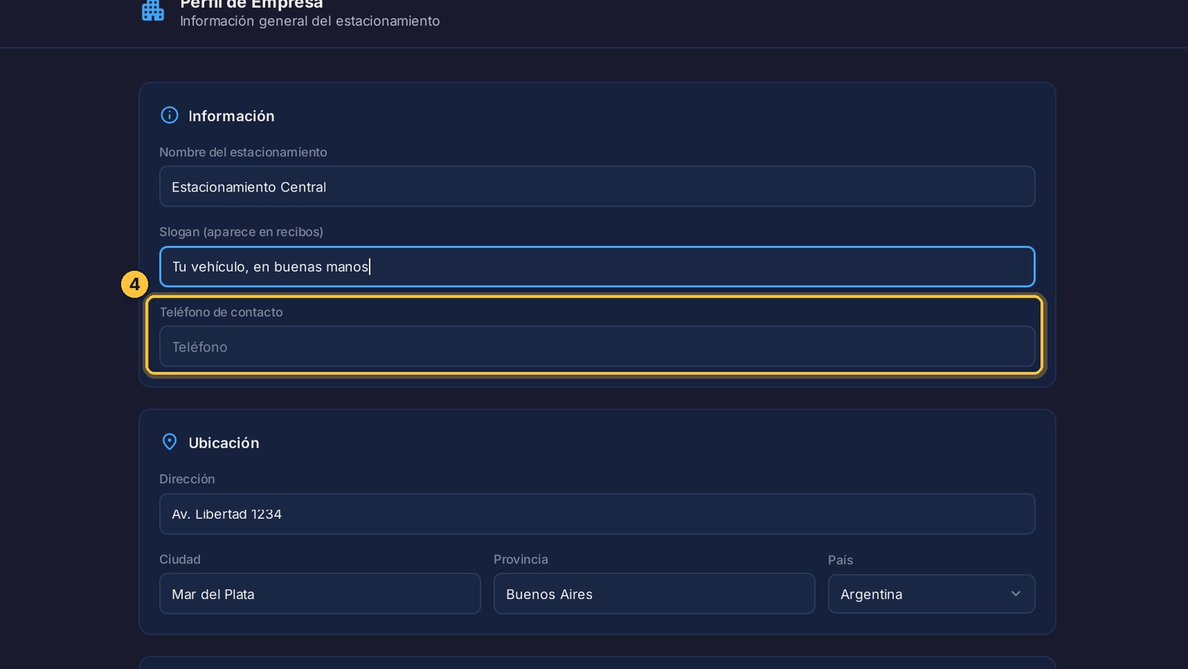This screenshot has height=669, width=1188.
Task: Click the 'Teléfono de contacto' label
Action: pos(221,312)
